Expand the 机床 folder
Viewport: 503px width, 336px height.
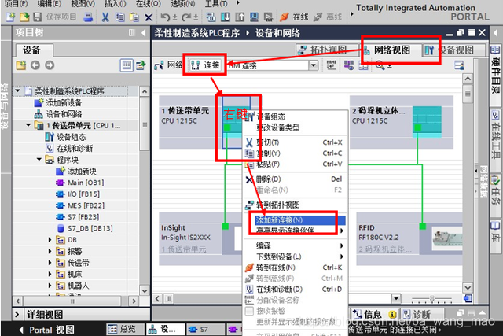[50, 275]
